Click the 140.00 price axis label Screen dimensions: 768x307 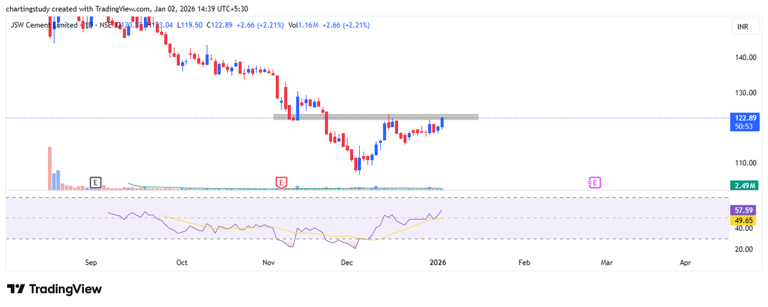click(745, 58)
